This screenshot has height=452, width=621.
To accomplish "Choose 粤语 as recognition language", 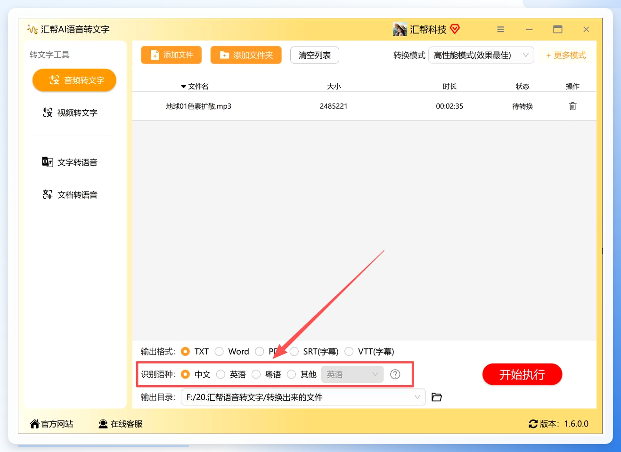I will 256,374.
